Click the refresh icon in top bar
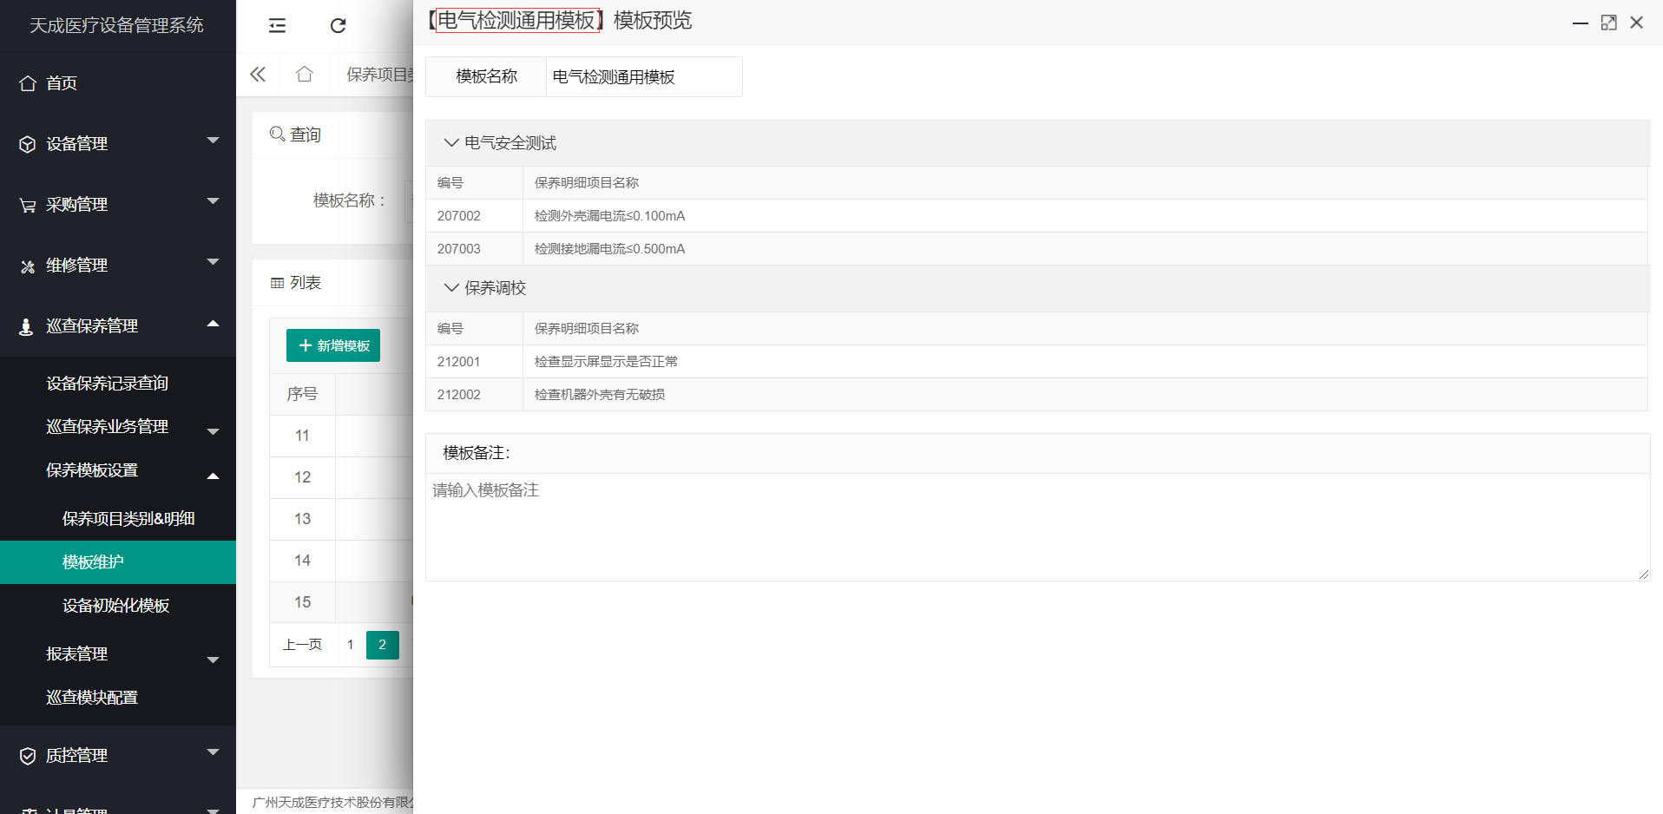1663x814 pixels. click(339, 25)
